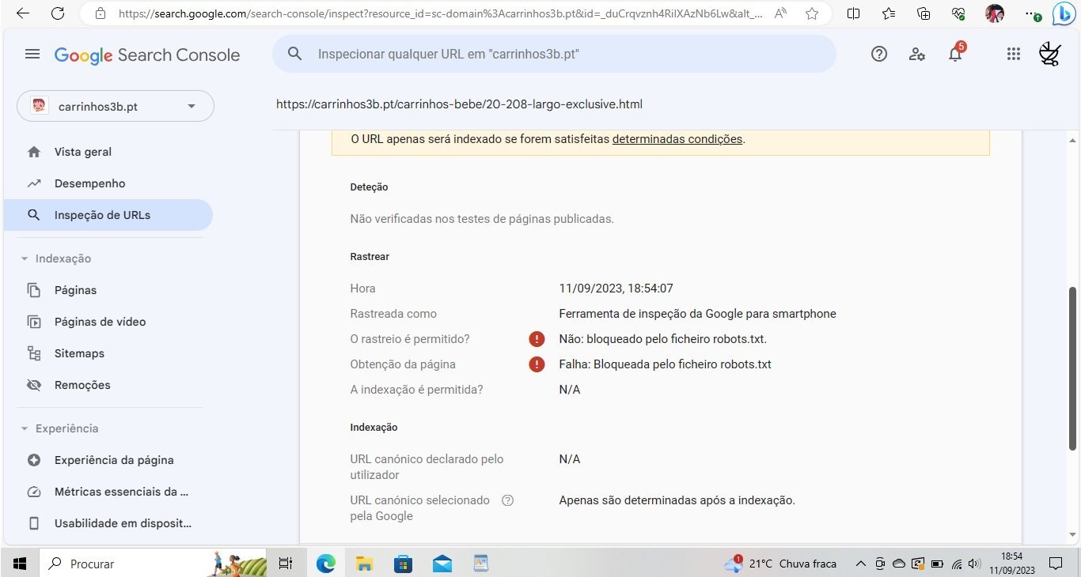Viewport: 1081px width, 577px height.
Task: Click the Páginas de vídeo icon
Action: pyautogui.click(x=34, y=322)
